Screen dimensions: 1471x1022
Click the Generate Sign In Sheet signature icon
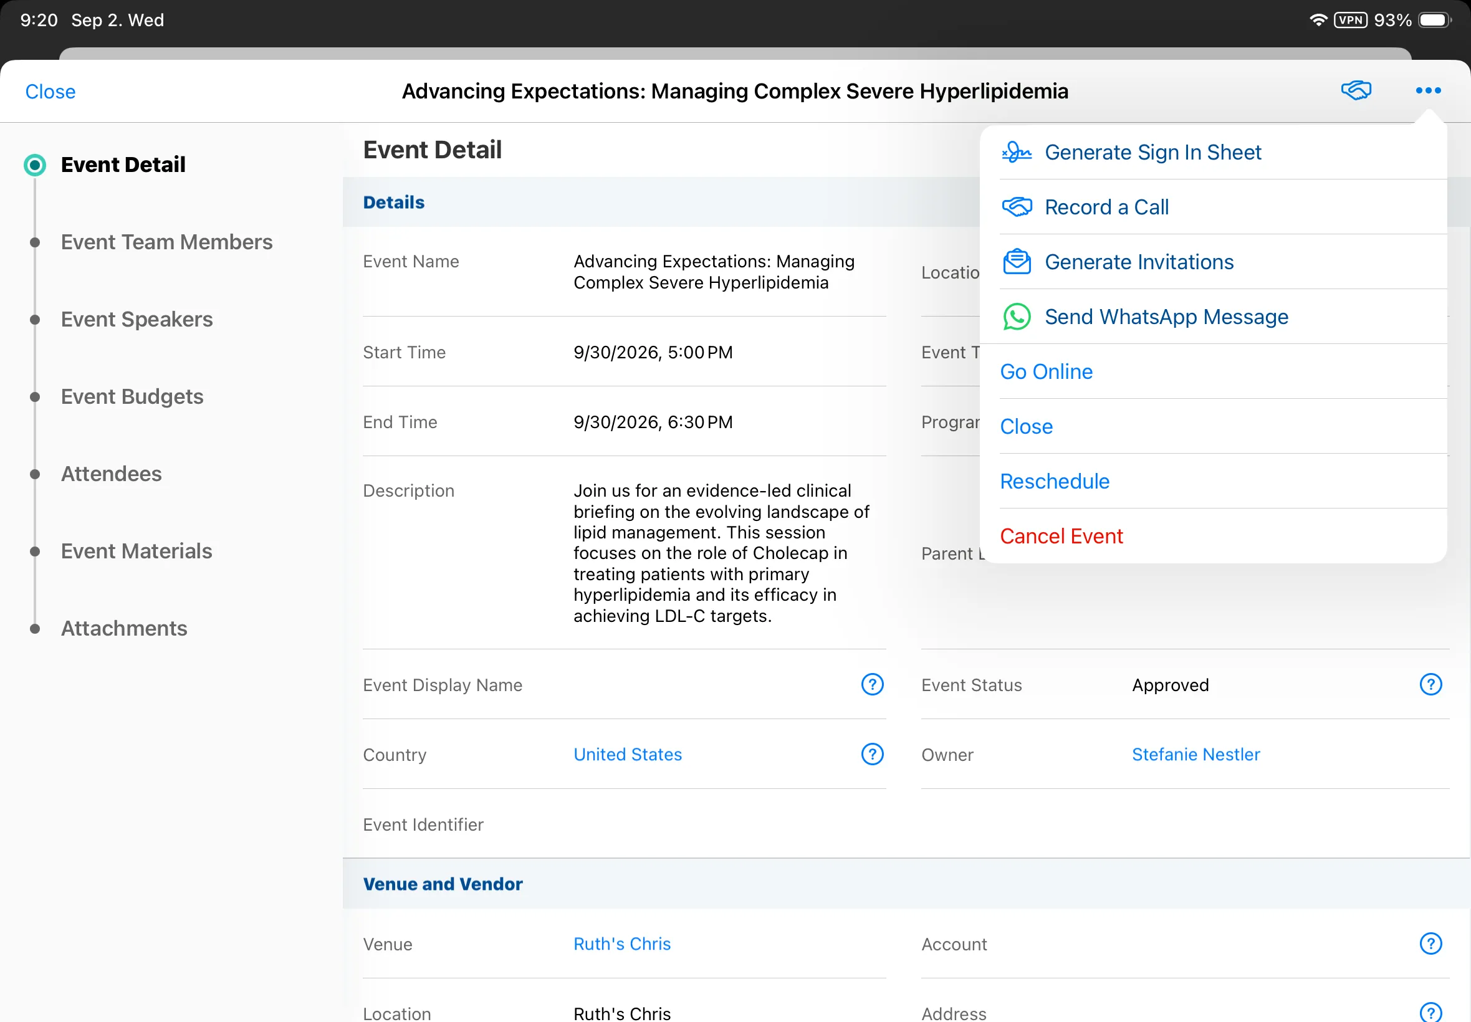coord(1017,153)
